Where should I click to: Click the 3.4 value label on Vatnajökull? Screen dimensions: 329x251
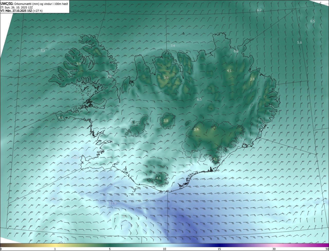(x=196, y=130)
